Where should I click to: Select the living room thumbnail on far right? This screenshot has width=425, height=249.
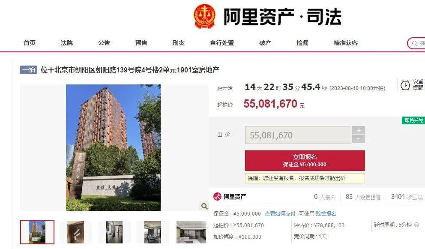(x=191, y=232)
